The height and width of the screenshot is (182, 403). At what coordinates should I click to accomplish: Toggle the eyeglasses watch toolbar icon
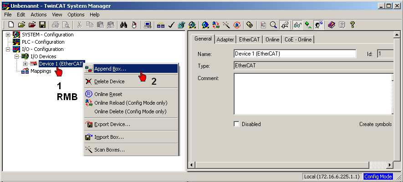(x=298, y=25)
